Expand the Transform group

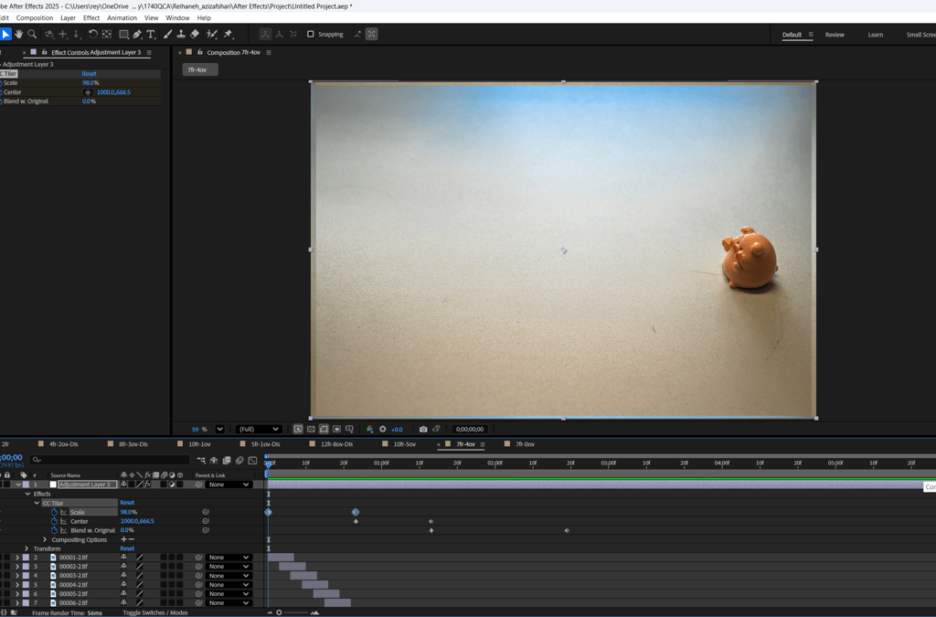click(x=27, y=548)
